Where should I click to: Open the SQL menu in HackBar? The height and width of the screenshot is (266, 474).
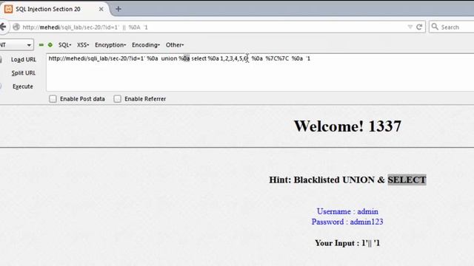(64, 45)
